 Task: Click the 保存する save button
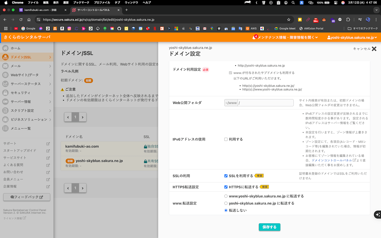(269, 227)
